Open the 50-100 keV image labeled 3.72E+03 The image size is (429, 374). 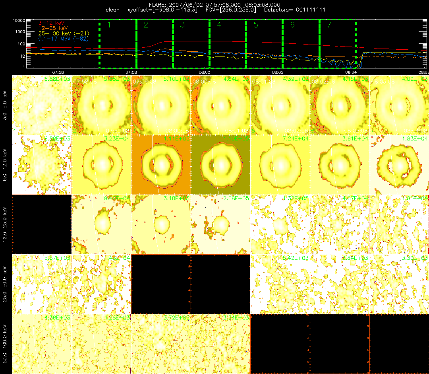click(161, 344)
